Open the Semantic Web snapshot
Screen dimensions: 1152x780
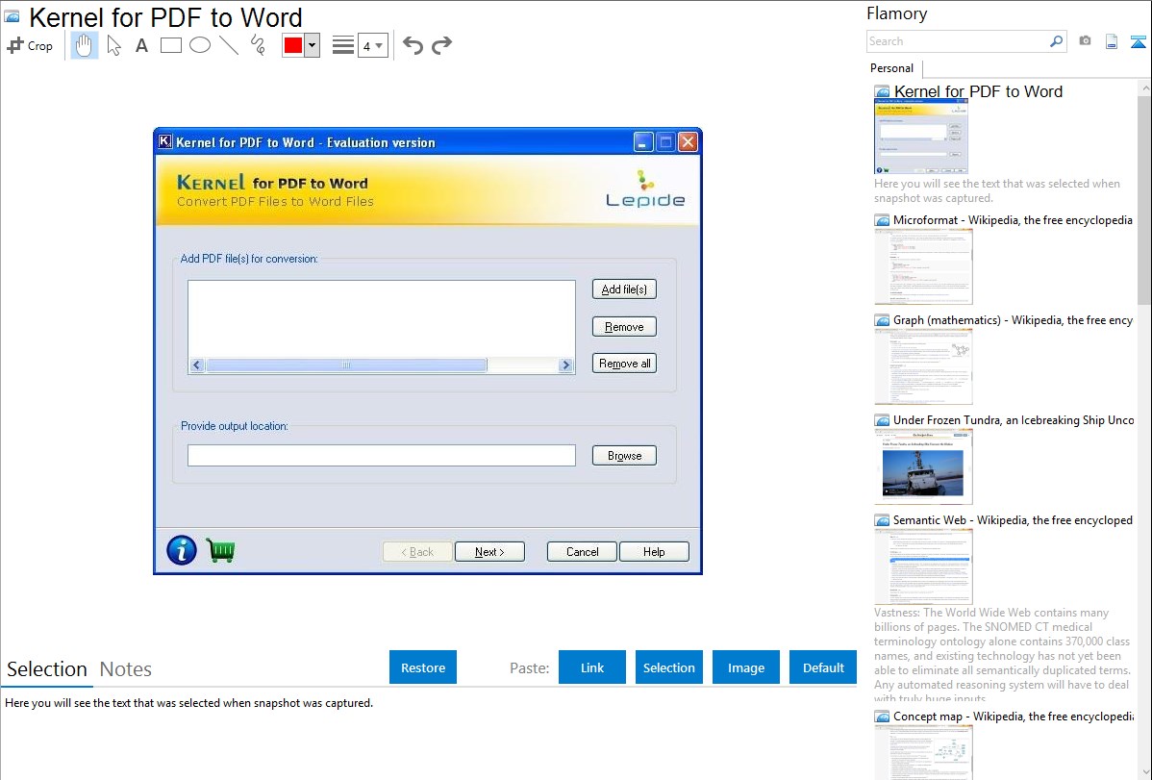(923, 566)
